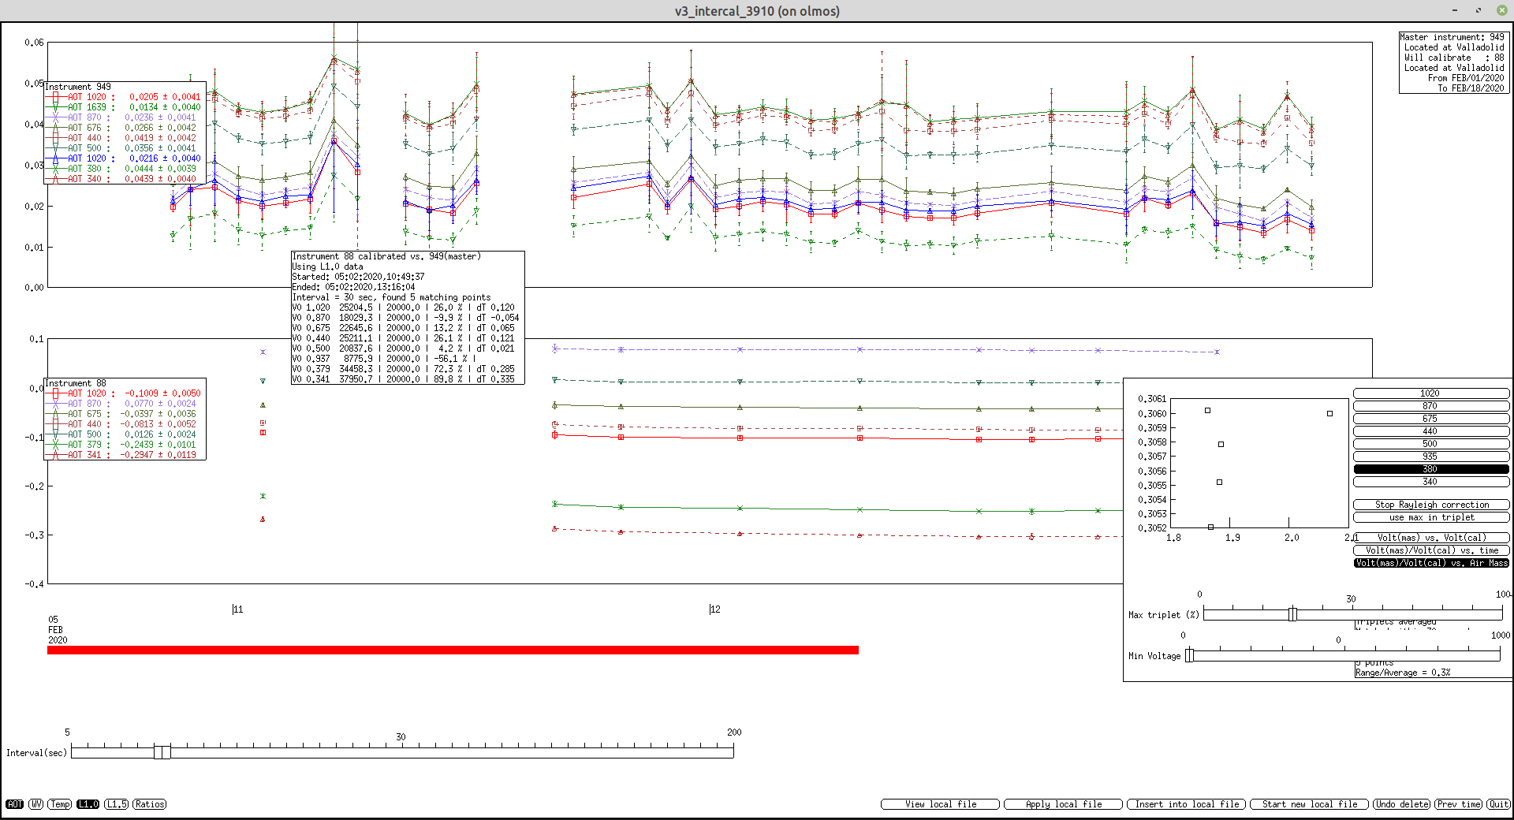The image size is (1514, 820).
Task: Click AOT 1020 red entry in Instrument 949 legend
Action: 123,97
